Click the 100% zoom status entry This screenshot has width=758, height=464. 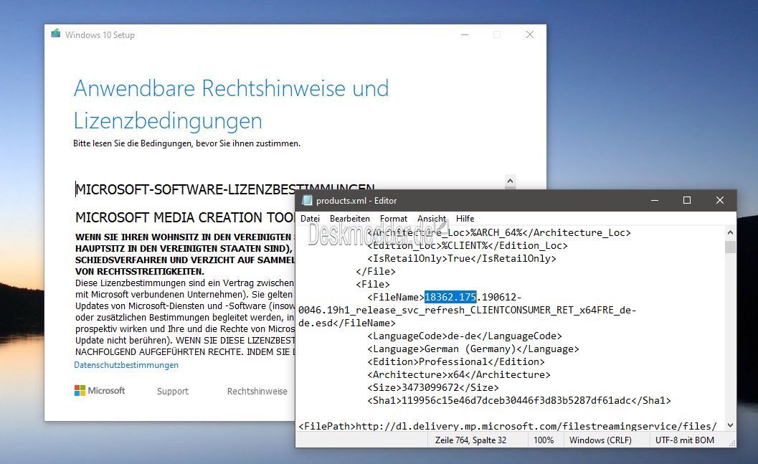click(x=544, y=440)
